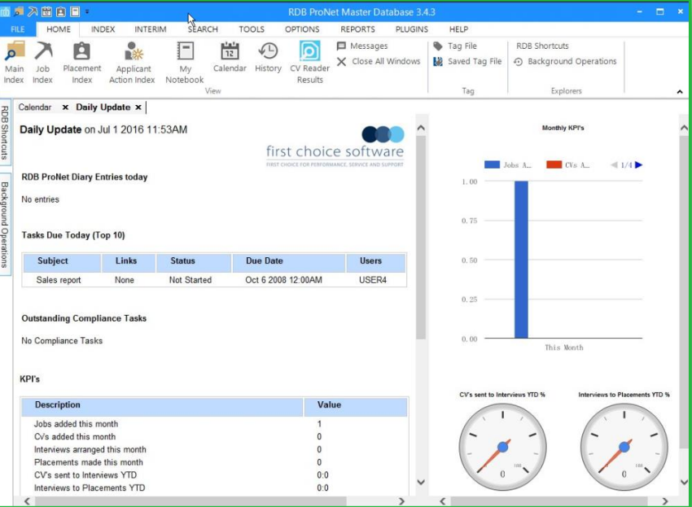Open CV Reader Results
Image resolution: width=692 pixels, height=507 pixels.
click(x=310, y=62)
